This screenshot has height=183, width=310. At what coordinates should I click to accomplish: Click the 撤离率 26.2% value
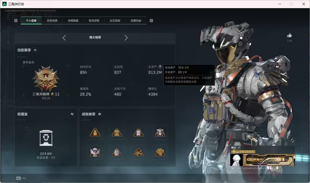coord(86,94)
